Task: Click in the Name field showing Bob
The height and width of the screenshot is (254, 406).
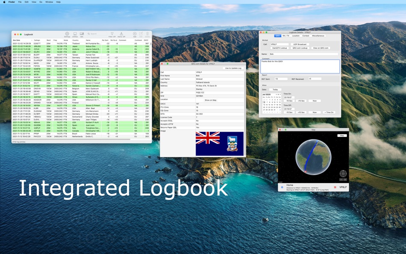Action: [304, 54]
